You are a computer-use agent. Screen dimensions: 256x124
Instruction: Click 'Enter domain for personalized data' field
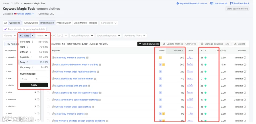(25, 29)
